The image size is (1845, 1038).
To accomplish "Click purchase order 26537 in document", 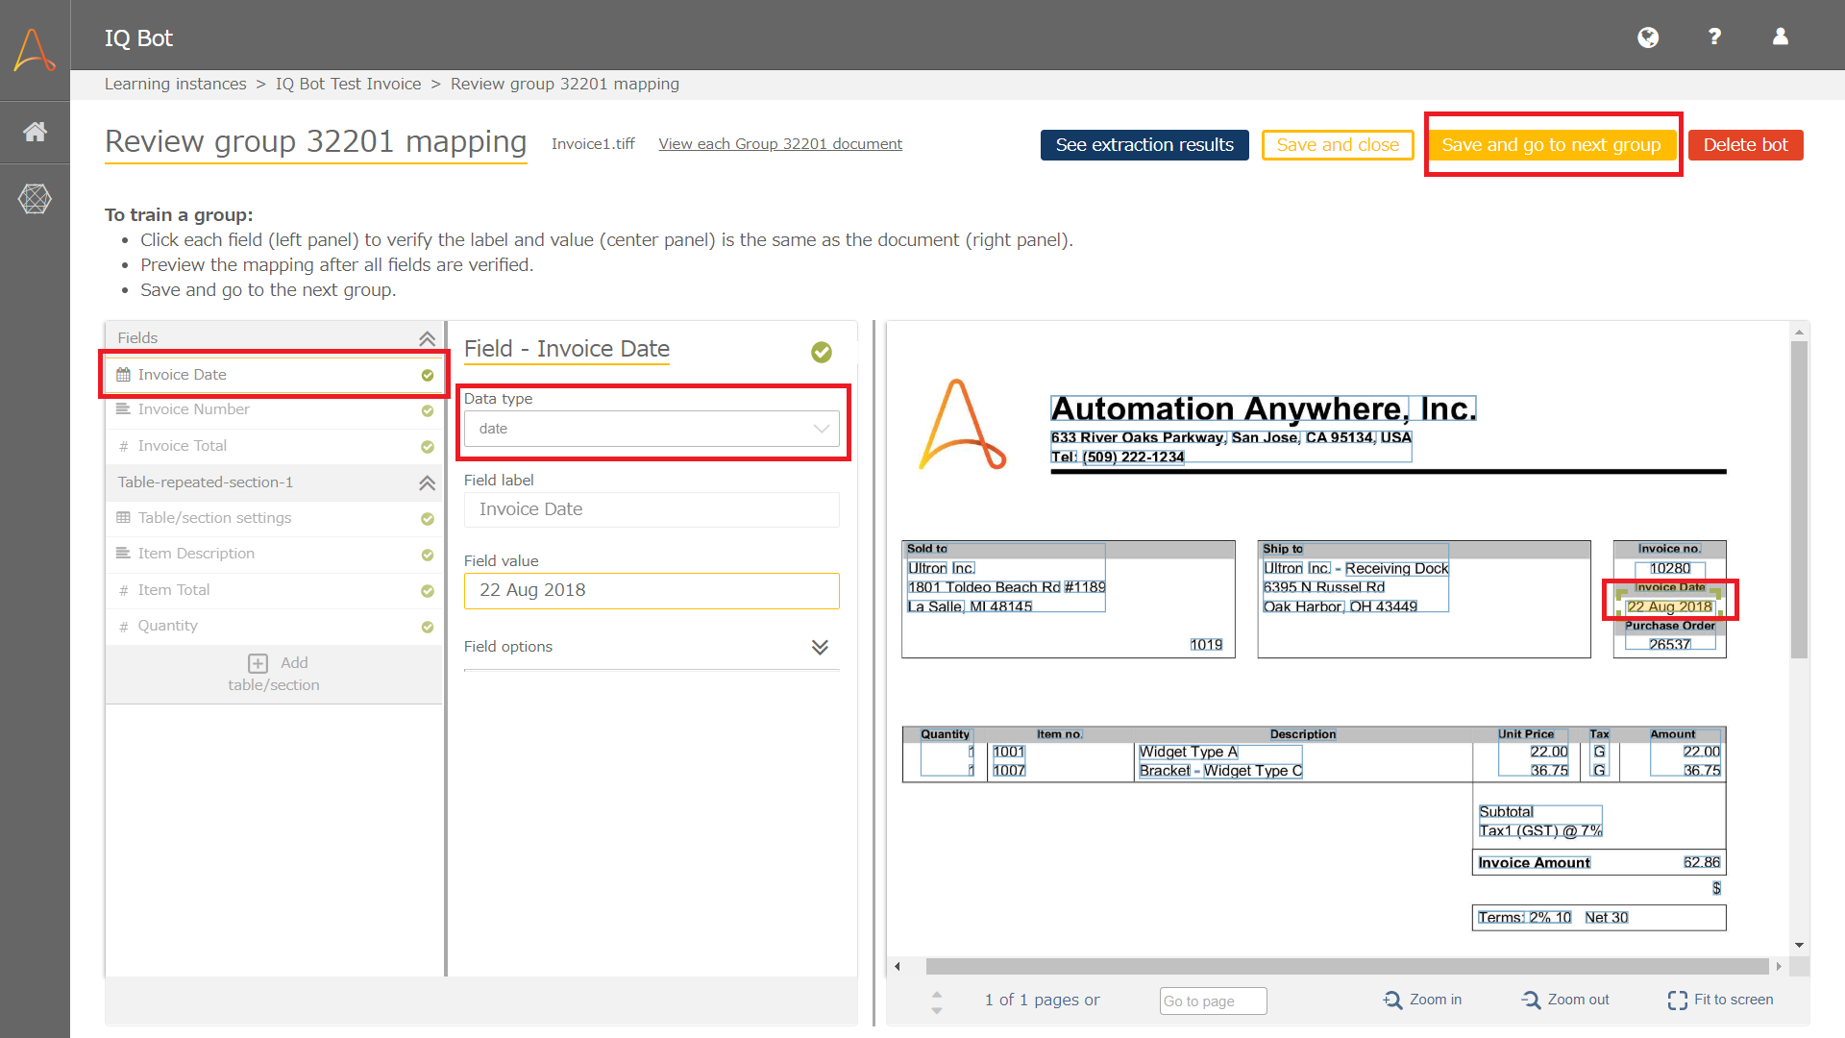I will point(1670,644).
